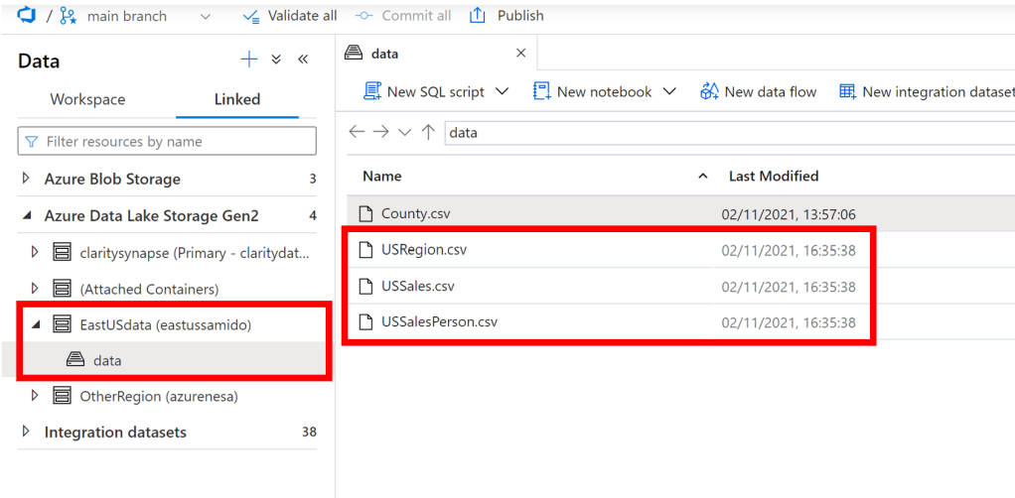Open the main branch dropdown

[x=206, y=16]
